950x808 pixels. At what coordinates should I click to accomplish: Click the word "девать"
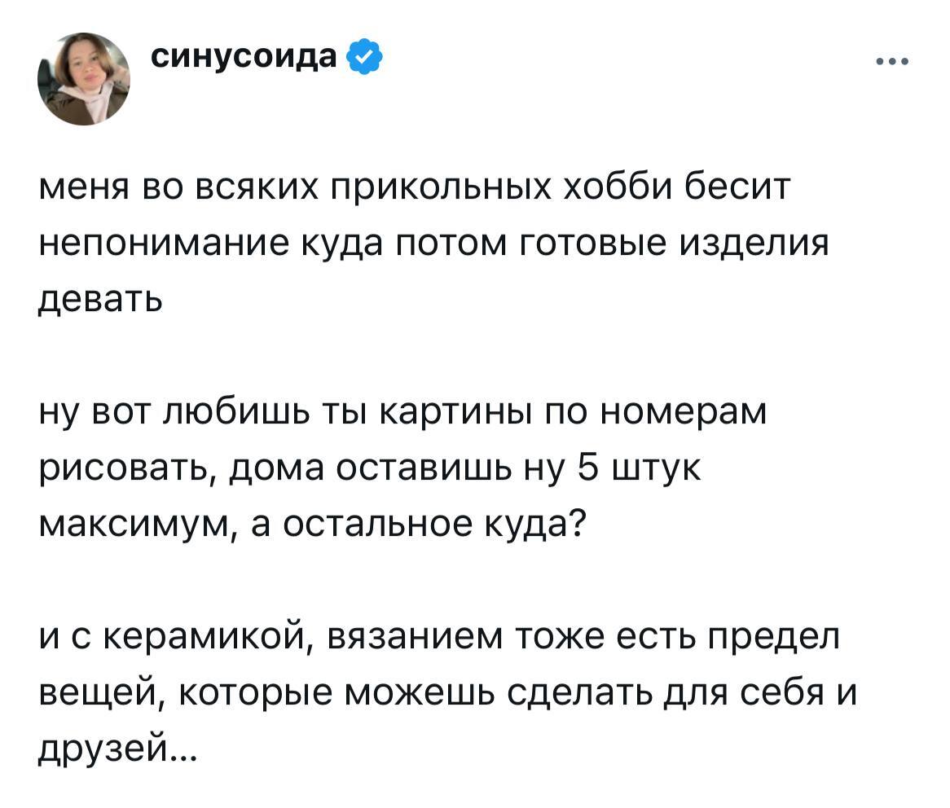coord(101,300)
